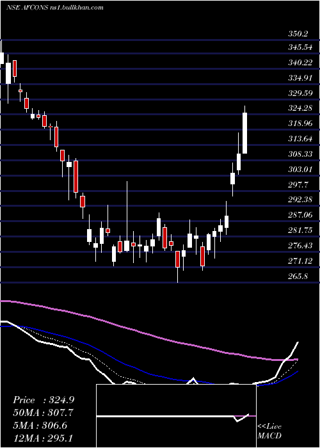Select the 318.96 price level label
The height and width of the screenshot is (448, 320).
[x=300, y=124]
